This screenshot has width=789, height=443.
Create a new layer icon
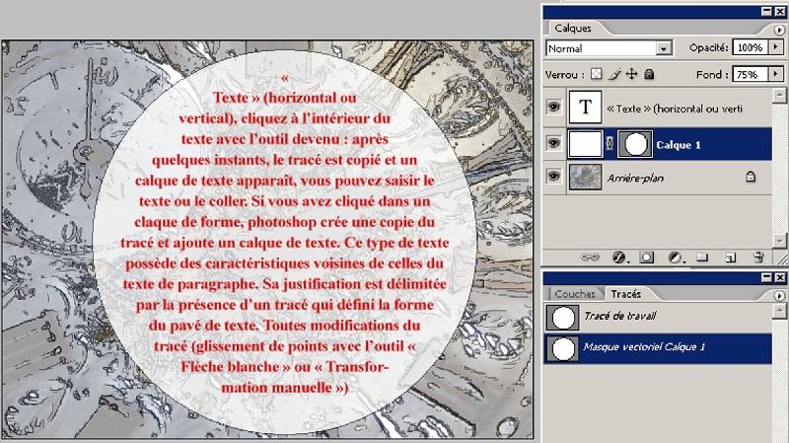pos(730,258)
